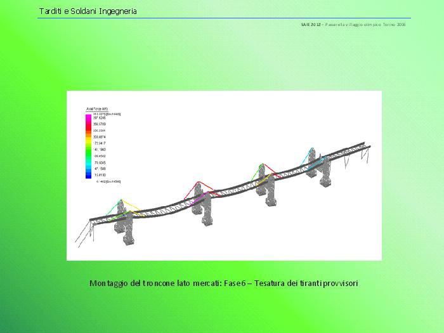
Task: Select the slide caption about Fase 6
Action: (224, 283)
